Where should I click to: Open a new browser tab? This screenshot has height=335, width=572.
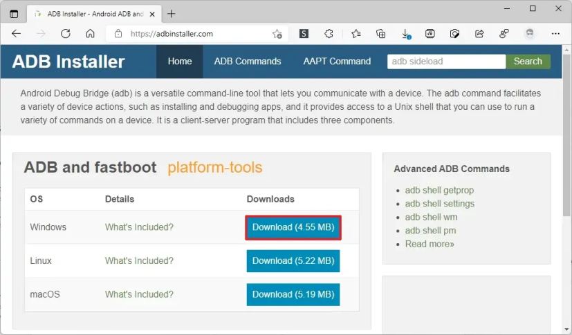(171, 14)
